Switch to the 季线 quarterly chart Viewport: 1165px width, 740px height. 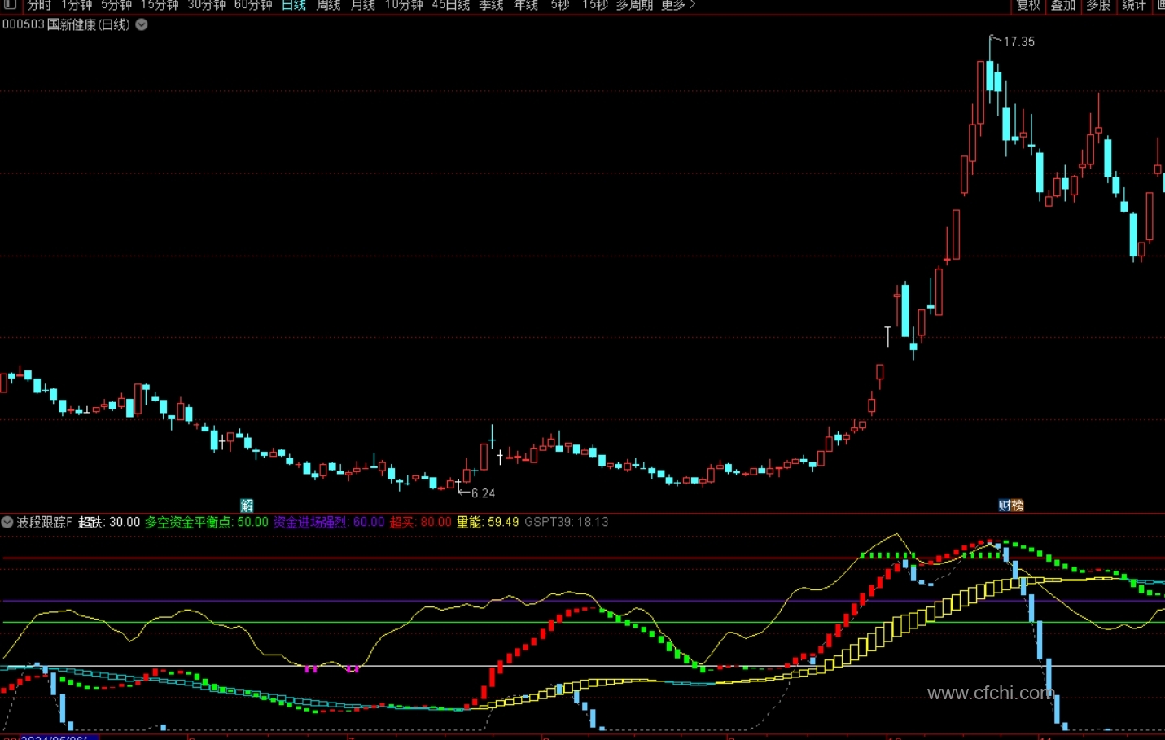pos(491,5)
